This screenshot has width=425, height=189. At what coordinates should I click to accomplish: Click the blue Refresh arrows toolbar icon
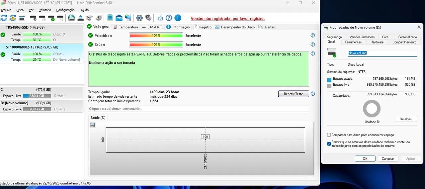pos(4,18)
